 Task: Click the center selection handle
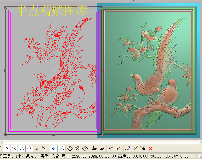click(x=53, y=70)
